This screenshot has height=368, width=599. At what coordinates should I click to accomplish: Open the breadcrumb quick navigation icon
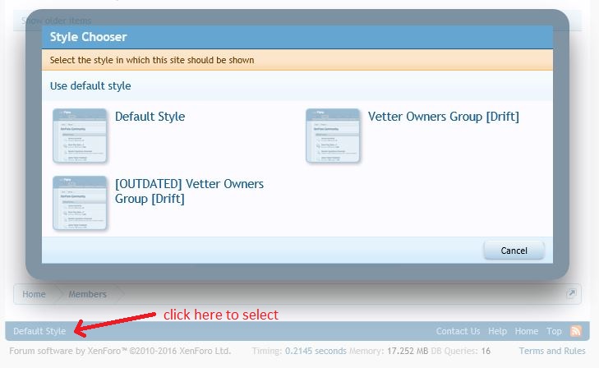click(x=571, y=293)
